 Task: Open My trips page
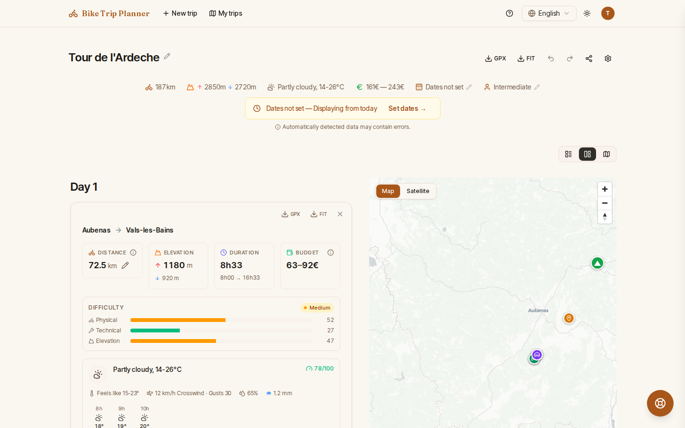[225, 13]
